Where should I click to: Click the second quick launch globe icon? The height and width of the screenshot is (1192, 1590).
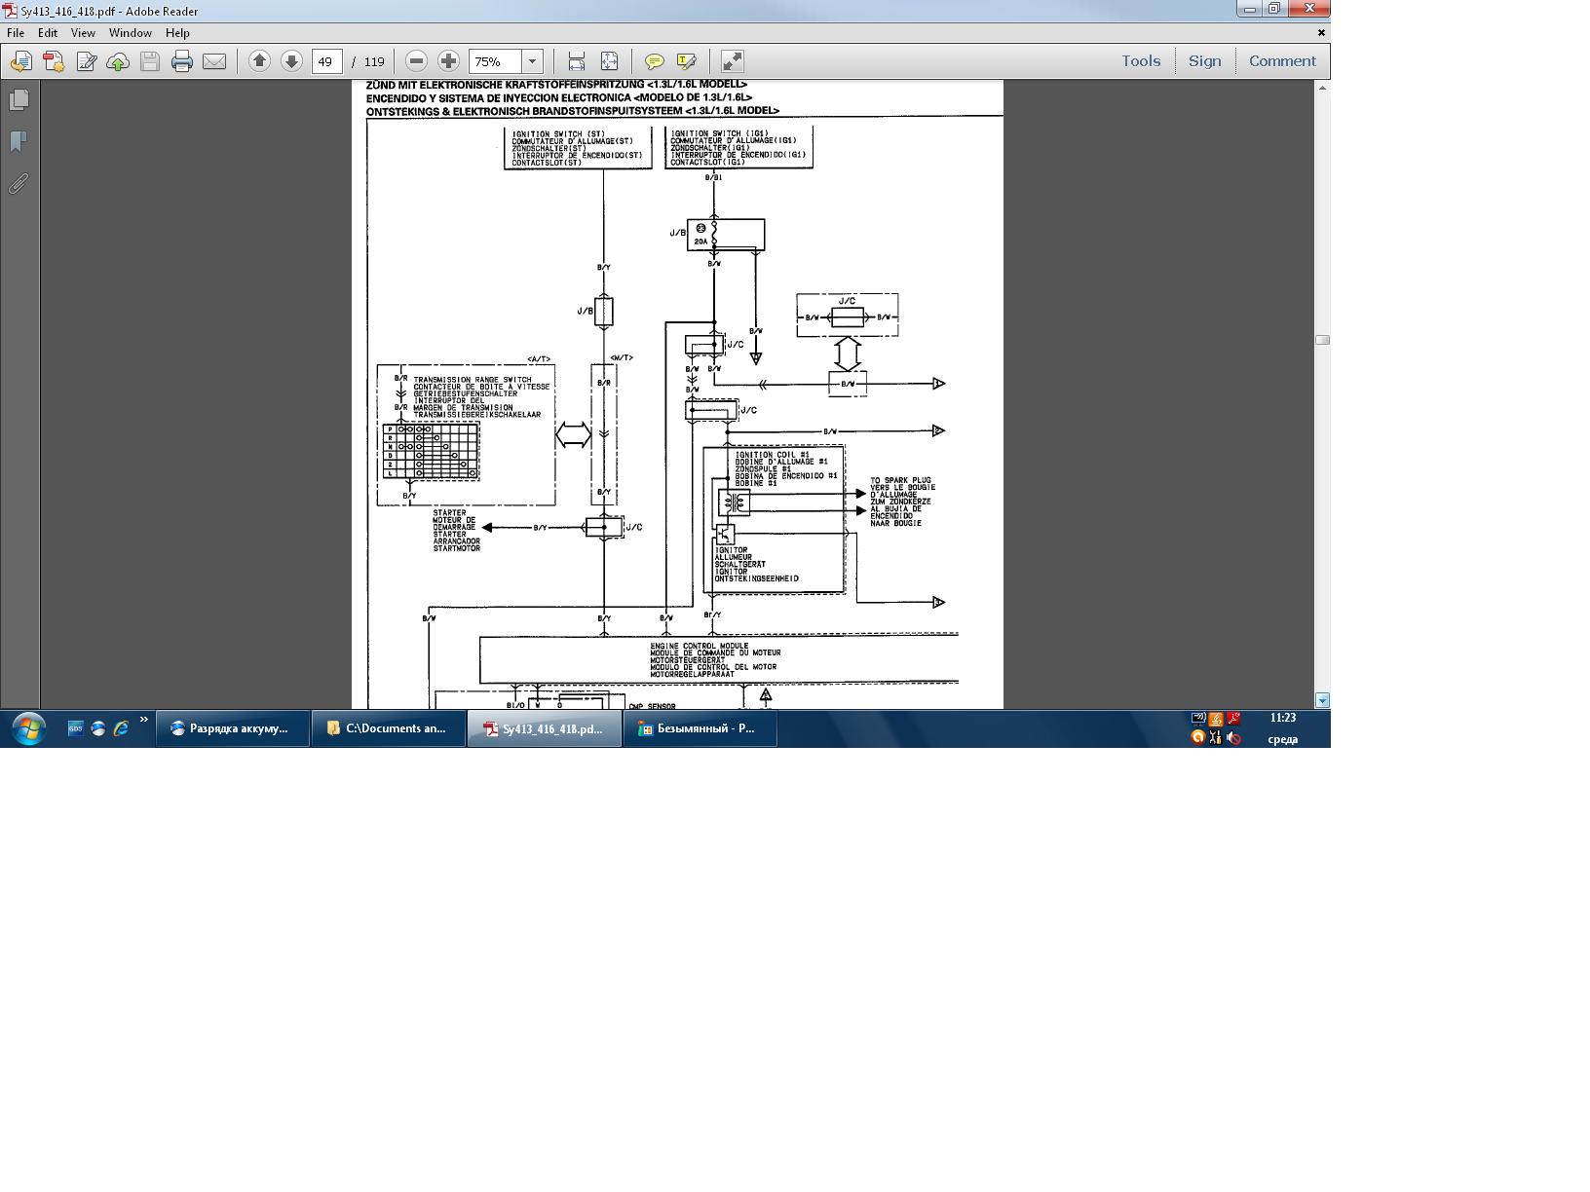98,727
